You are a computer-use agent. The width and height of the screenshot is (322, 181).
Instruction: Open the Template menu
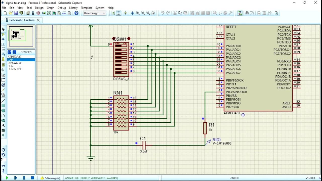pos(87,8)
